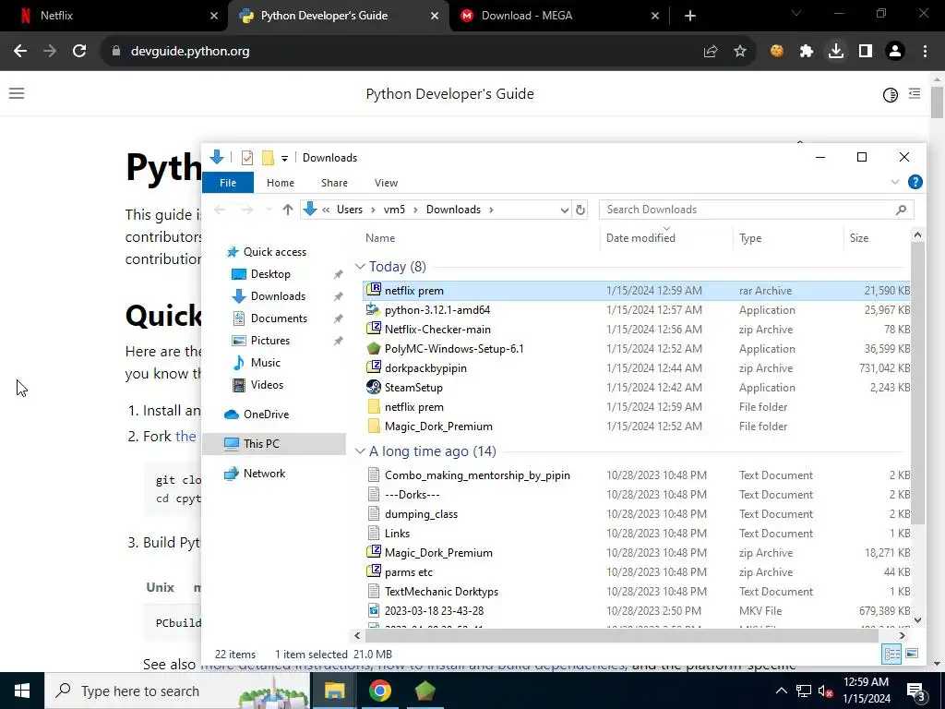Close the Python Developer's Guide tab
945x709 pixels.
435,16
